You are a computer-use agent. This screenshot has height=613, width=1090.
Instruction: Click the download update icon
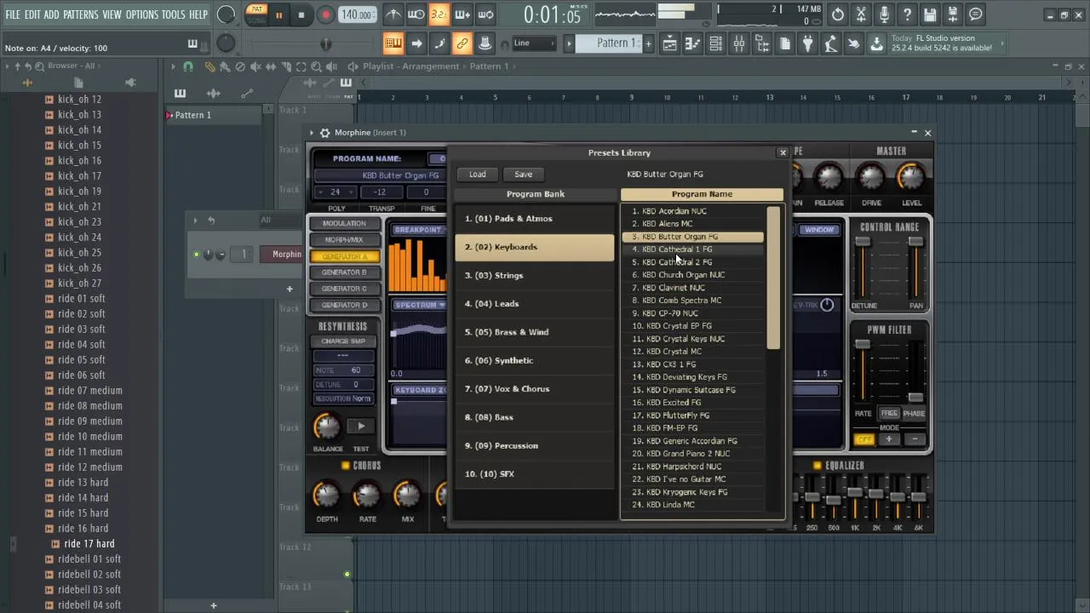(876, 43)
